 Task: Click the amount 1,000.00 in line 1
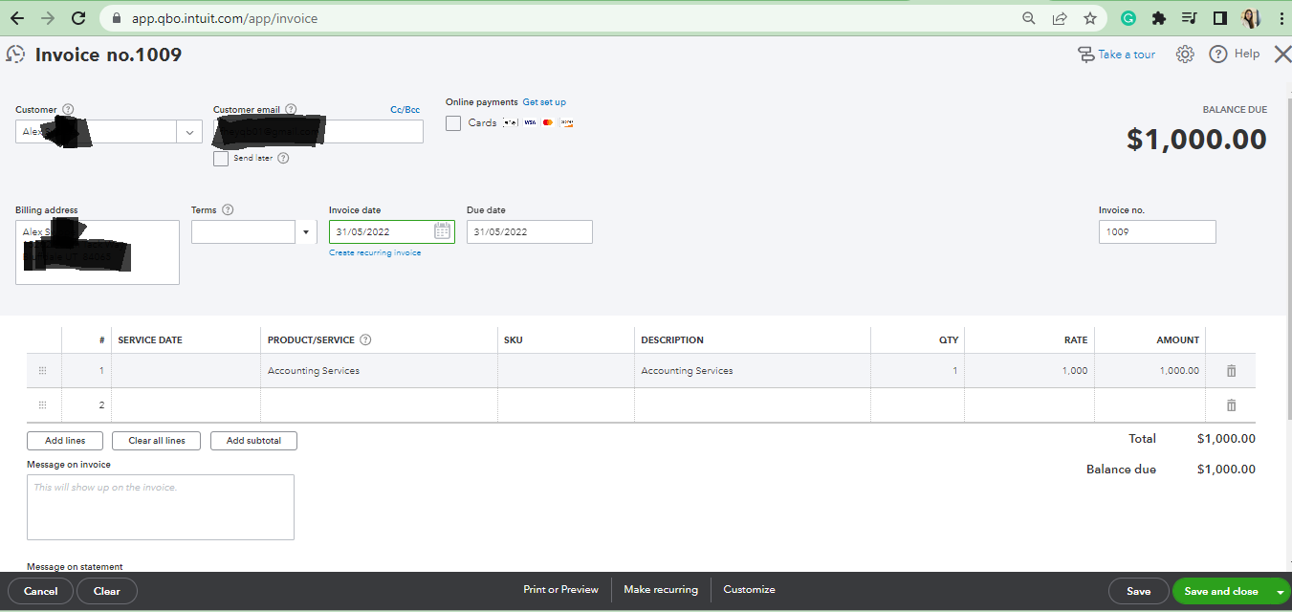pos(1179,371)
